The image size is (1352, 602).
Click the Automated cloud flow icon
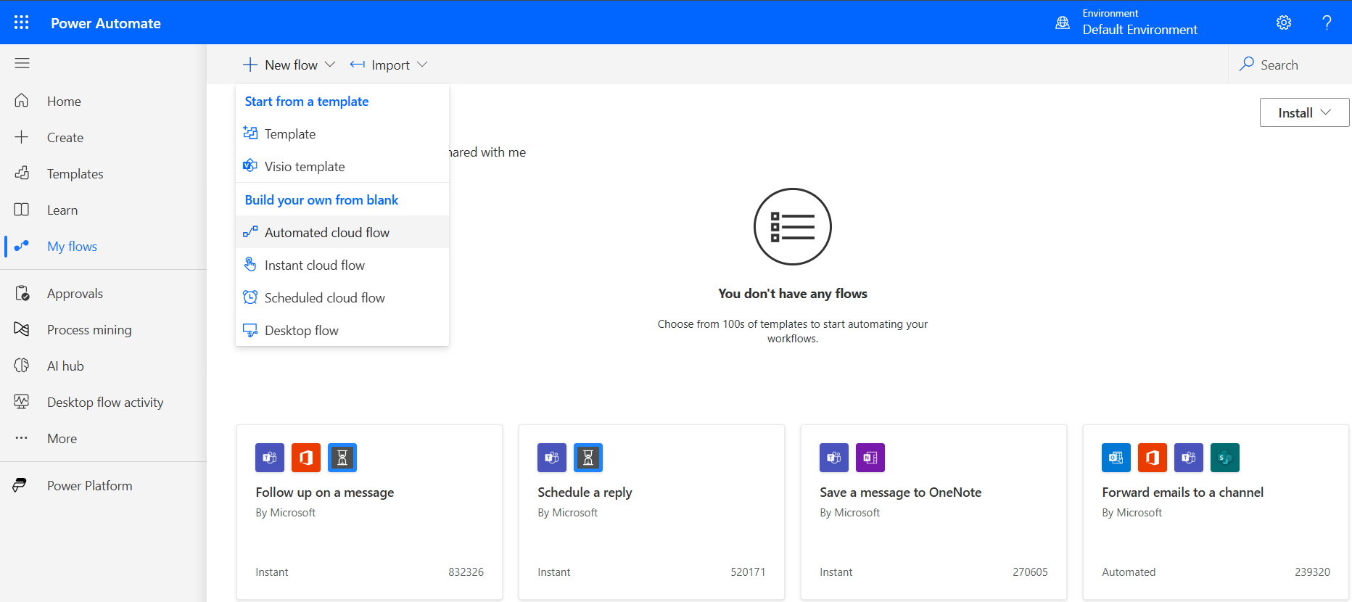[250, 232]
